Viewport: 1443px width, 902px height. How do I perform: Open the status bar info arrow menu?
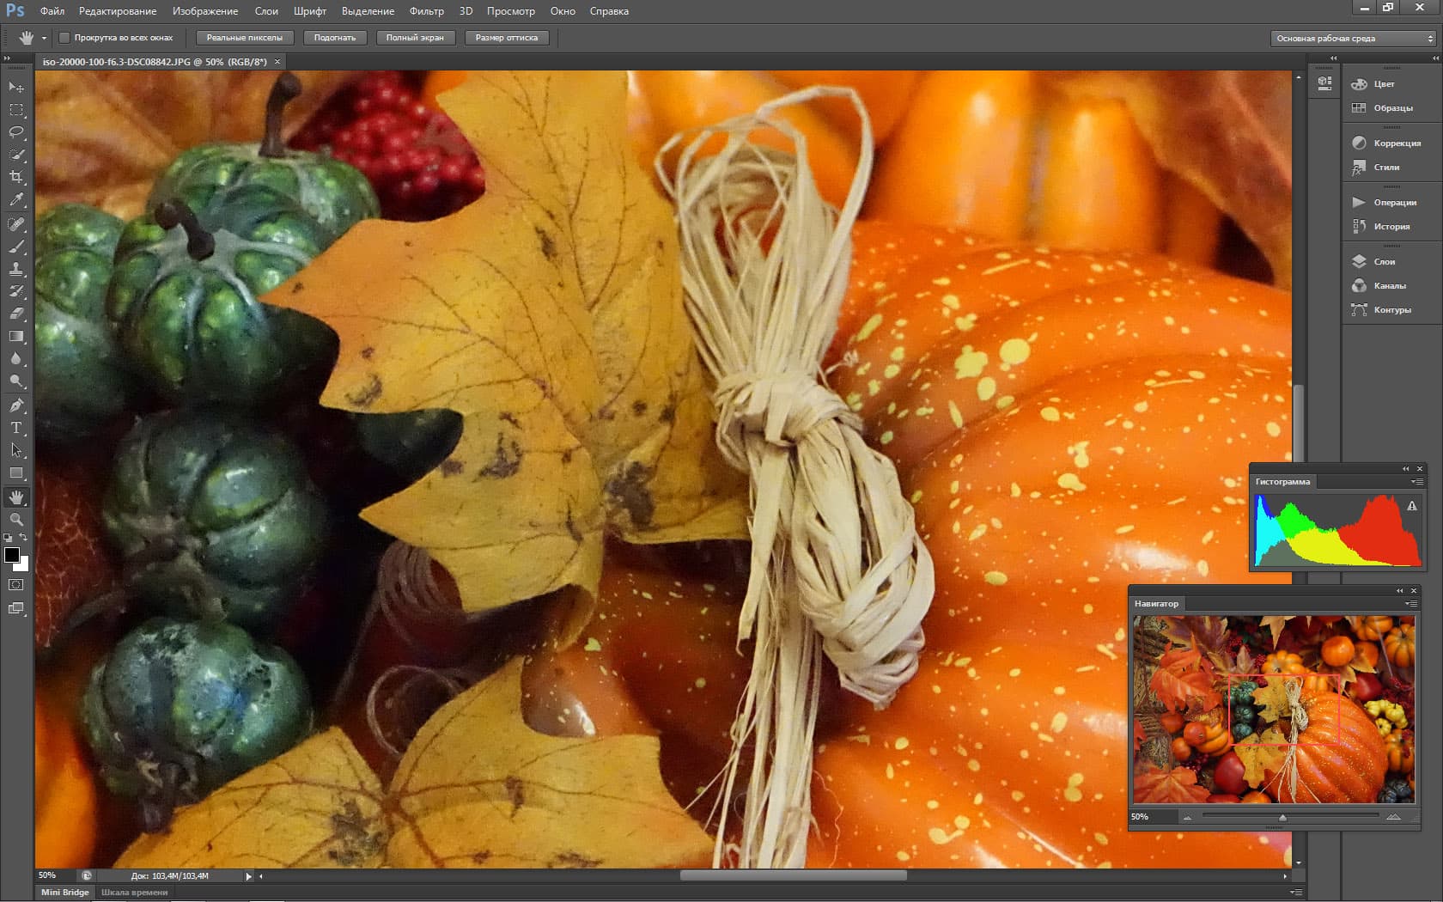(x=248, y=876)
